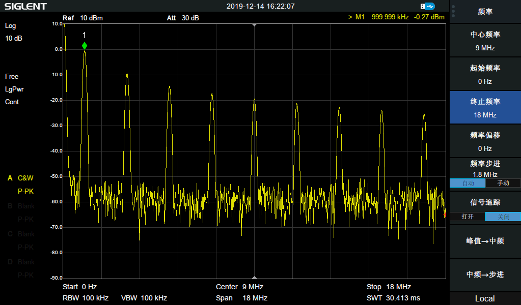Click the SIGLENT logo
Screen dimensions: 521x305
click(25, 7)
